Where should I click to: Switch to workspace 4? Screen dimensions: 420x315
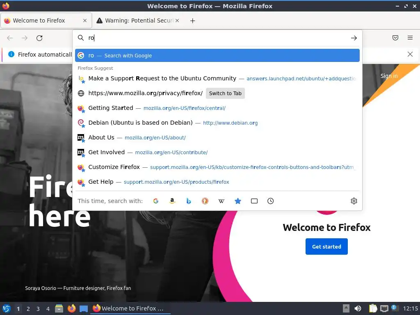[48, 309]
